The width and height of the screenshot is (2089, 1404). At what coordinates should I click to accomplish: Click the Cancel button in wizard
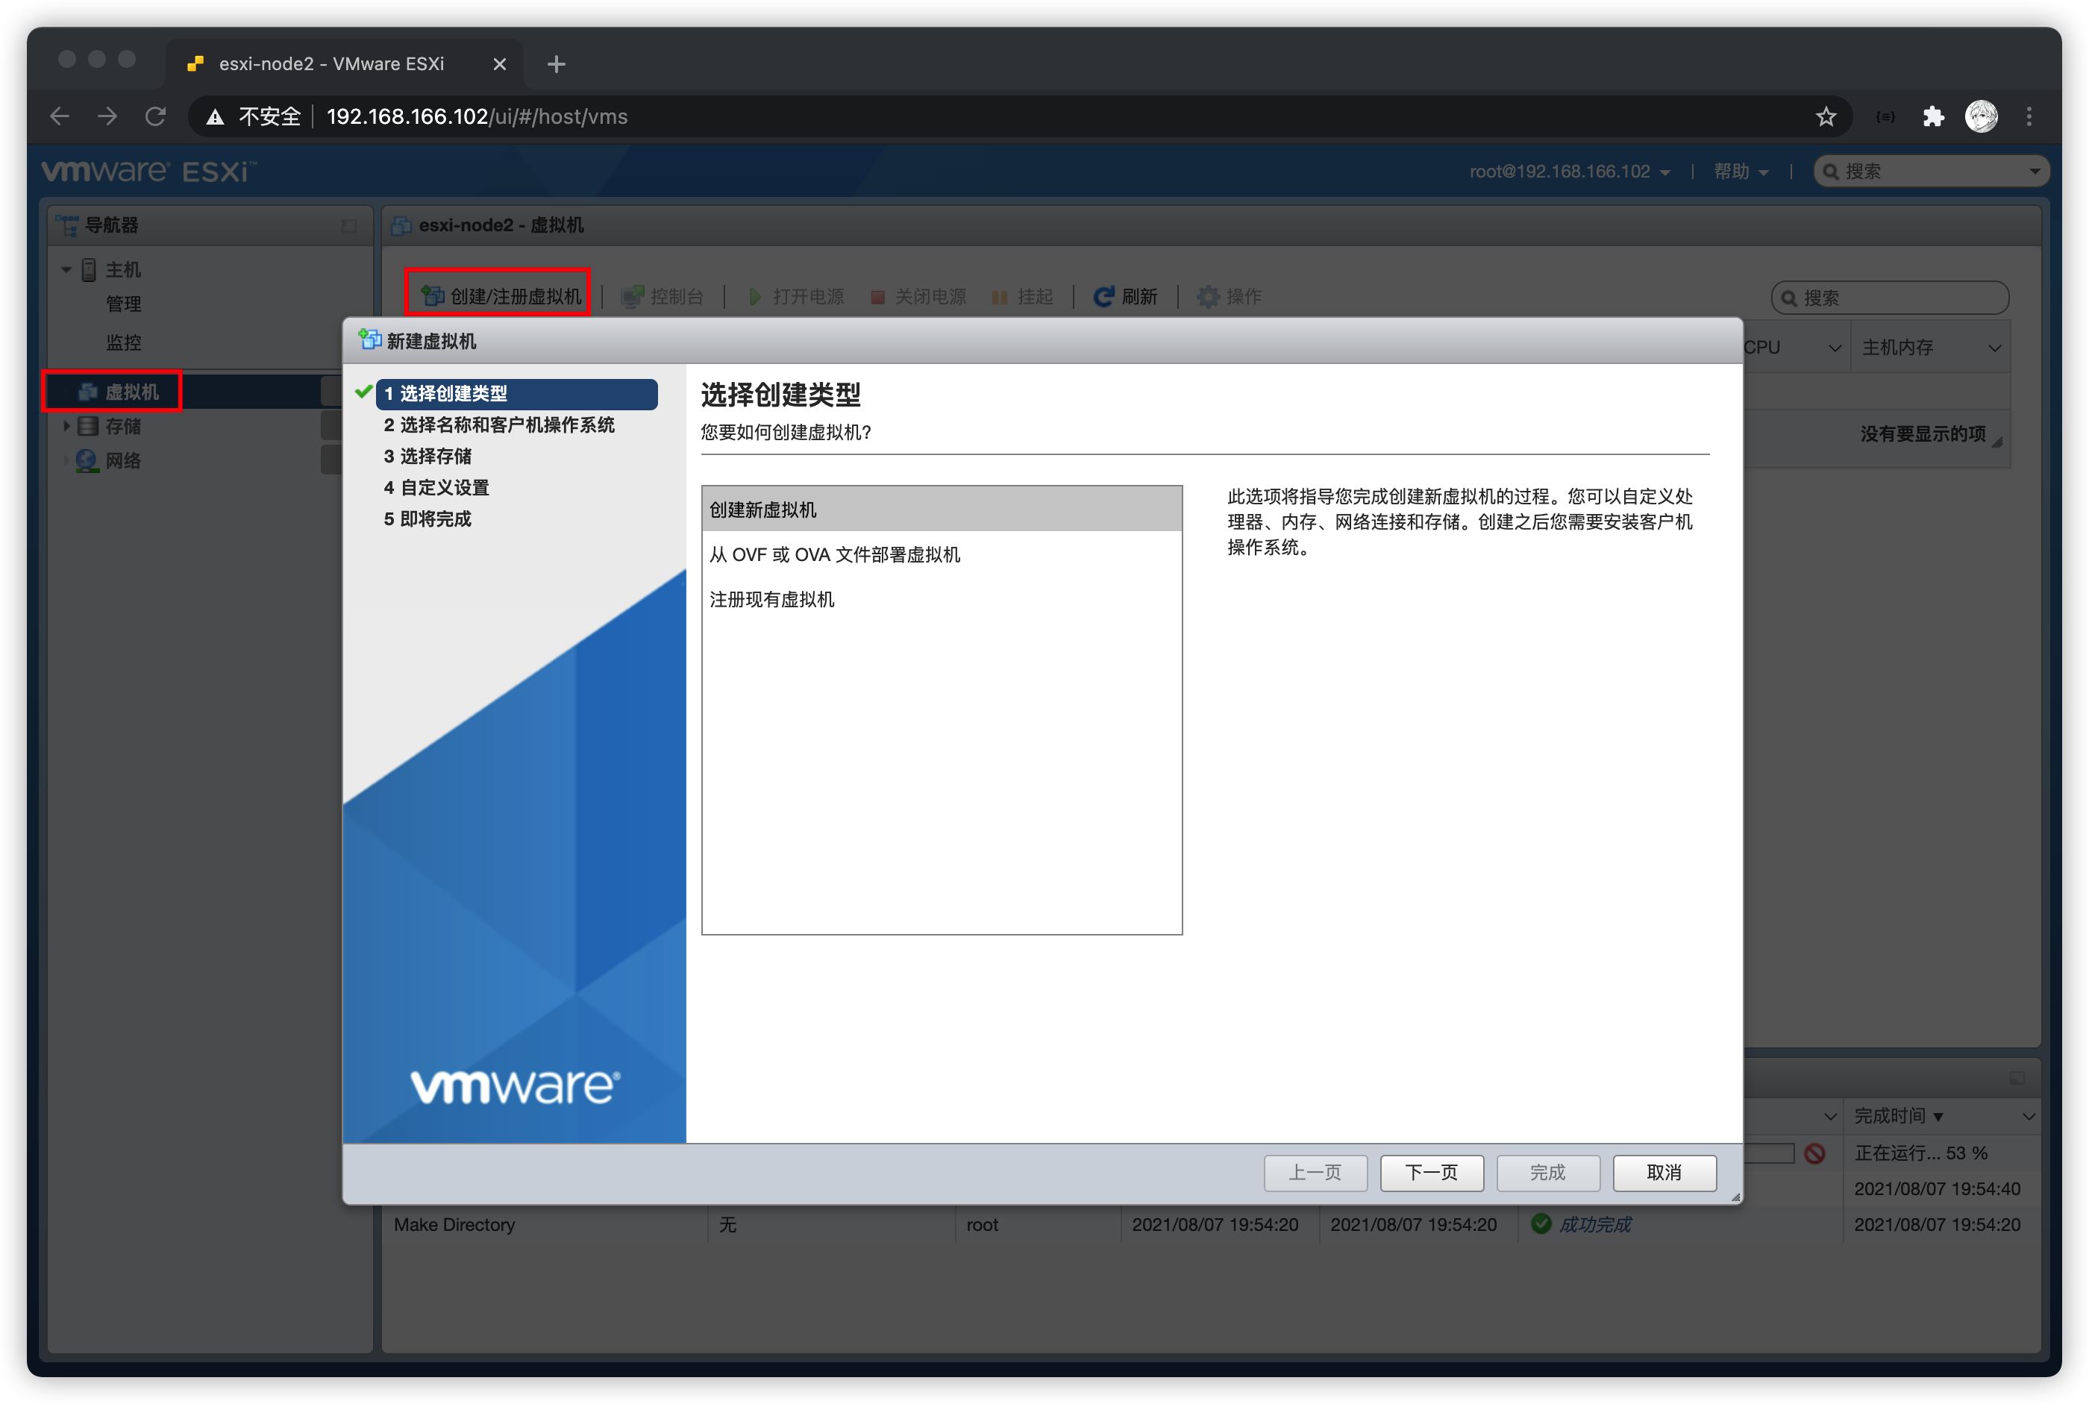(1664, 1172)
